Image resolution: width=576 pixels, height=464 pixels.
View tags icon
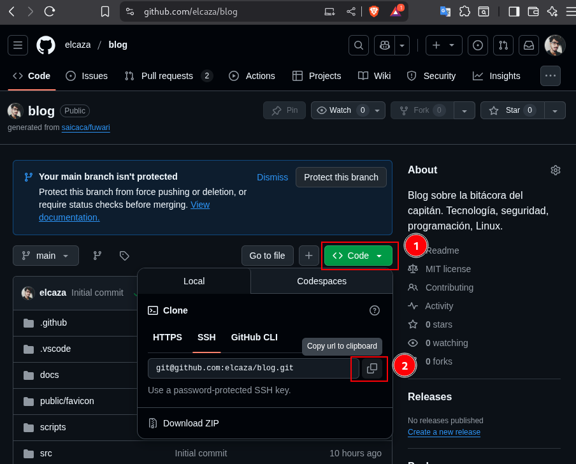(x=124, y=256)
